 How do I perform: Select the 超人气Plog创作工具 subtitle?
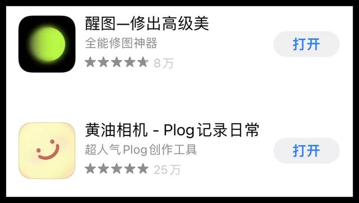tap(141, 150)
